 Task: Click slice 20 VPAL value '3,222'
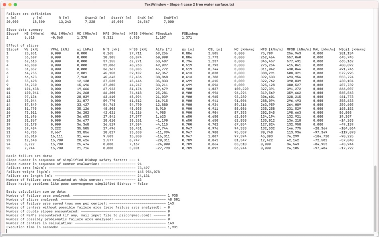point(55,128)
